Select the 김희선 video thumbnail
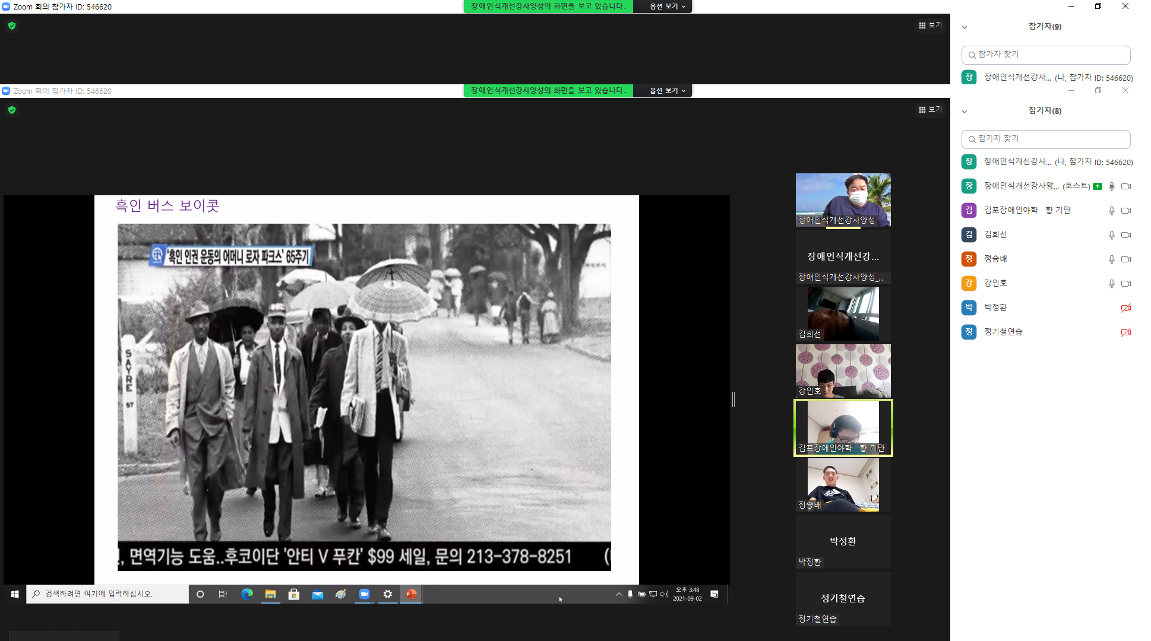Image resolution: width=1151 pixels, height=641 pixels. click(843, 314)
